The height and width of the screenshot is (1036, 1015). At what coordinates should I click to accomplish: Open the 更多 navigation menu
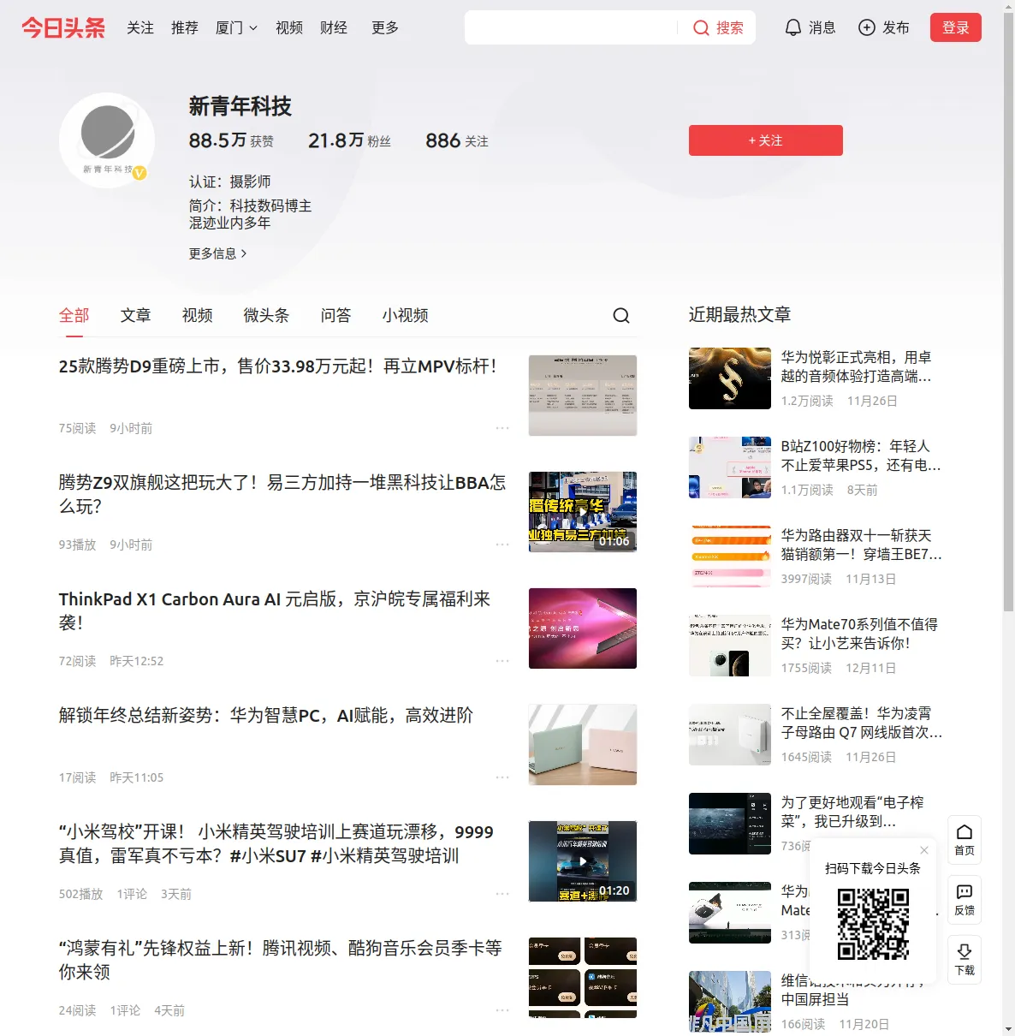[385, 28]
